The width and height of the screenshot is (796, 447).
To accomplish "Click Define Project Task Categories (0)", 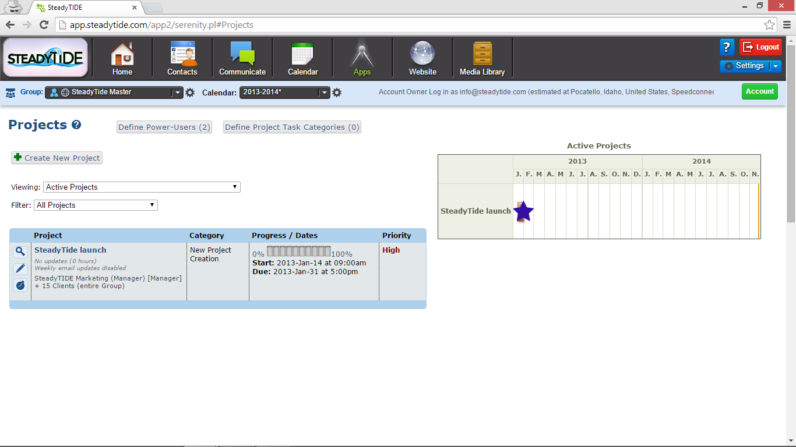I will [293, 127].
